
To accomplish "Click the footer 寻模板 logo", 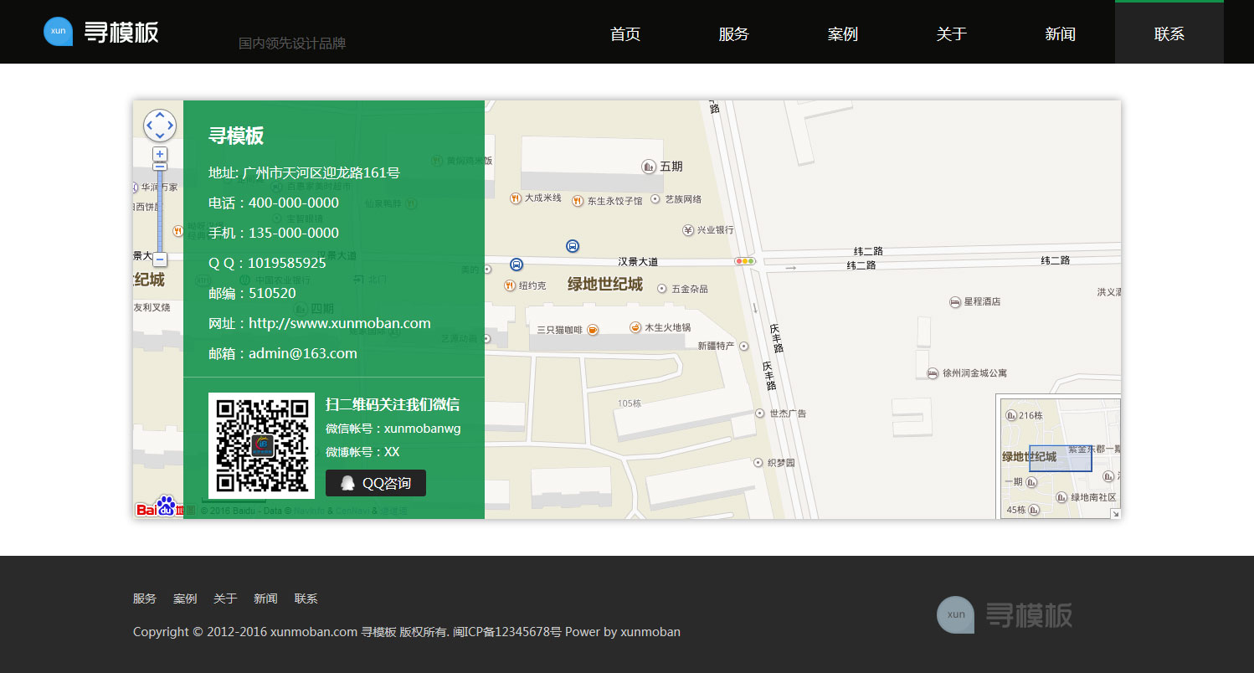I will 1005,614.
